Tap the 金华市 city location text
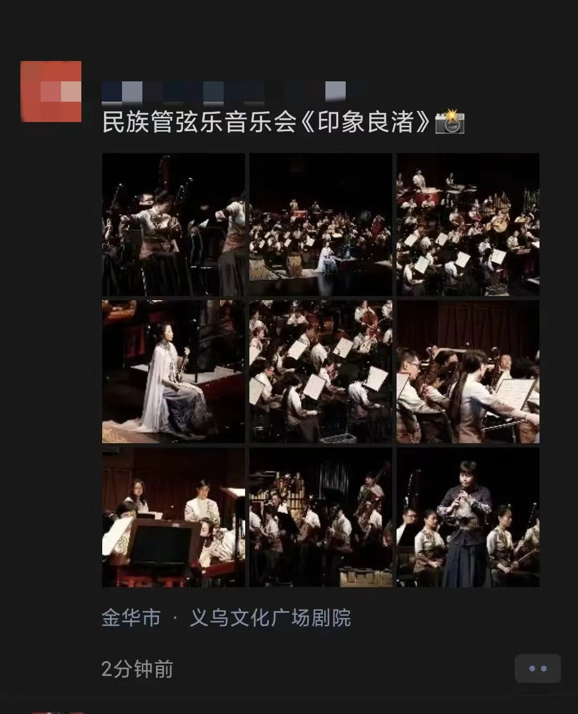578x714 pixels. pyautogui.click(x=131, y=618)
